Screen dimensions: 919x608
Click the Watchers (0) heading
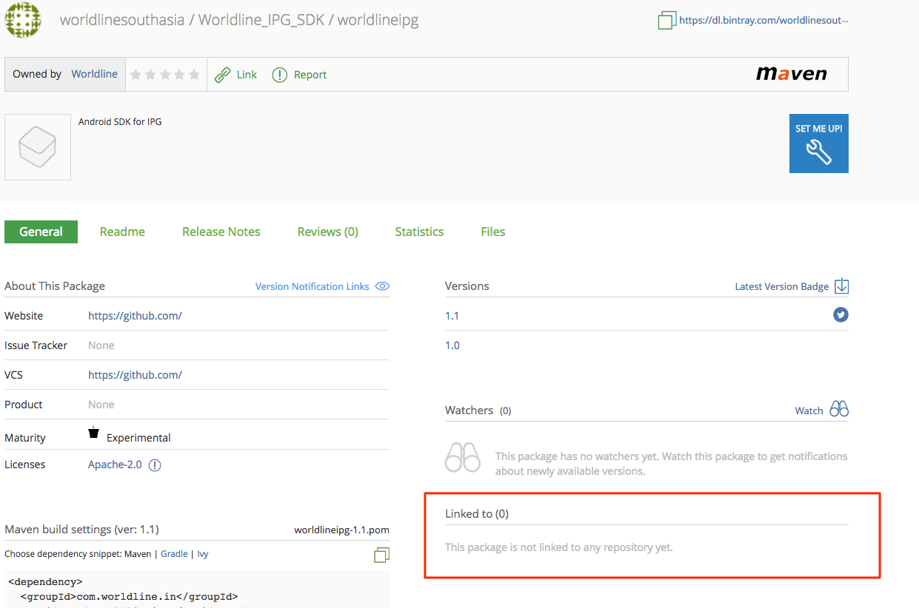[478, 410]
